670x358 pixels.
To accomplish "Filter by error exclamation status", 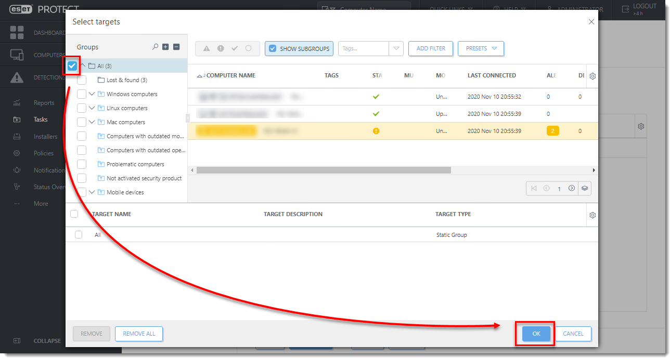I will click(x=221, y=48).
